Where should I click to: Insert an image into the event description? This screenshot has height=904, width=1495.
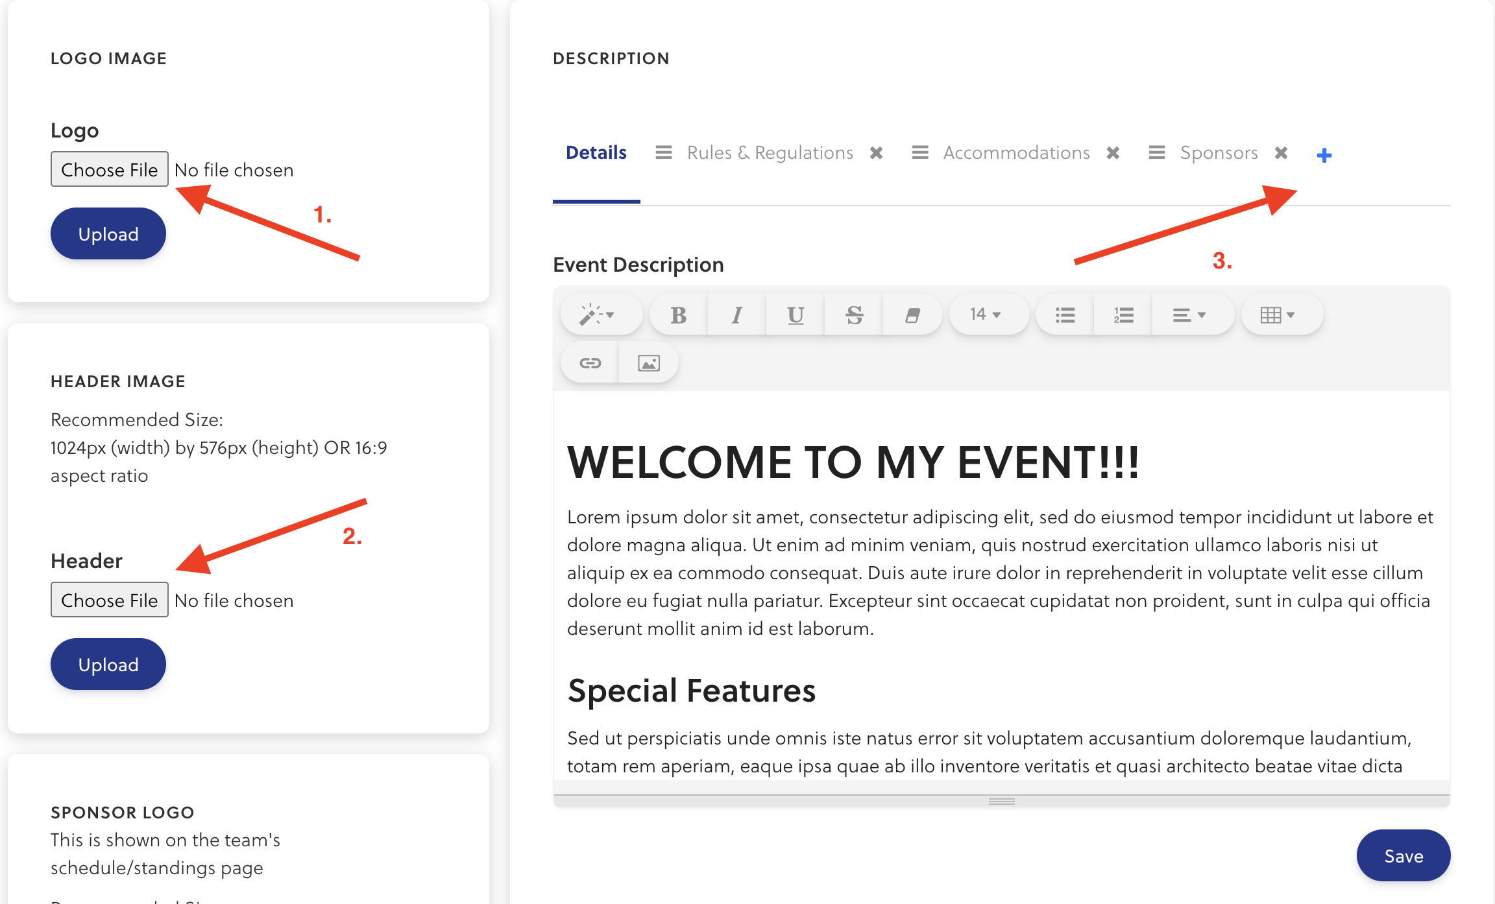(x=648, y=362)
